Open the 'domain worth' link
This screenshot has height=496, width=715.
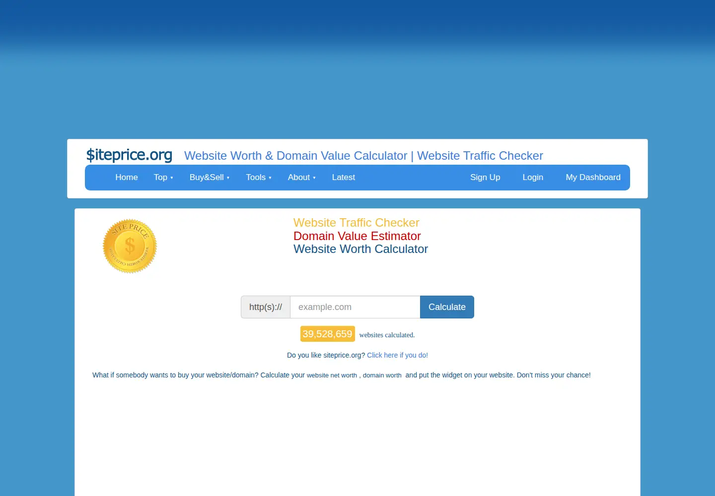[382, 375]
